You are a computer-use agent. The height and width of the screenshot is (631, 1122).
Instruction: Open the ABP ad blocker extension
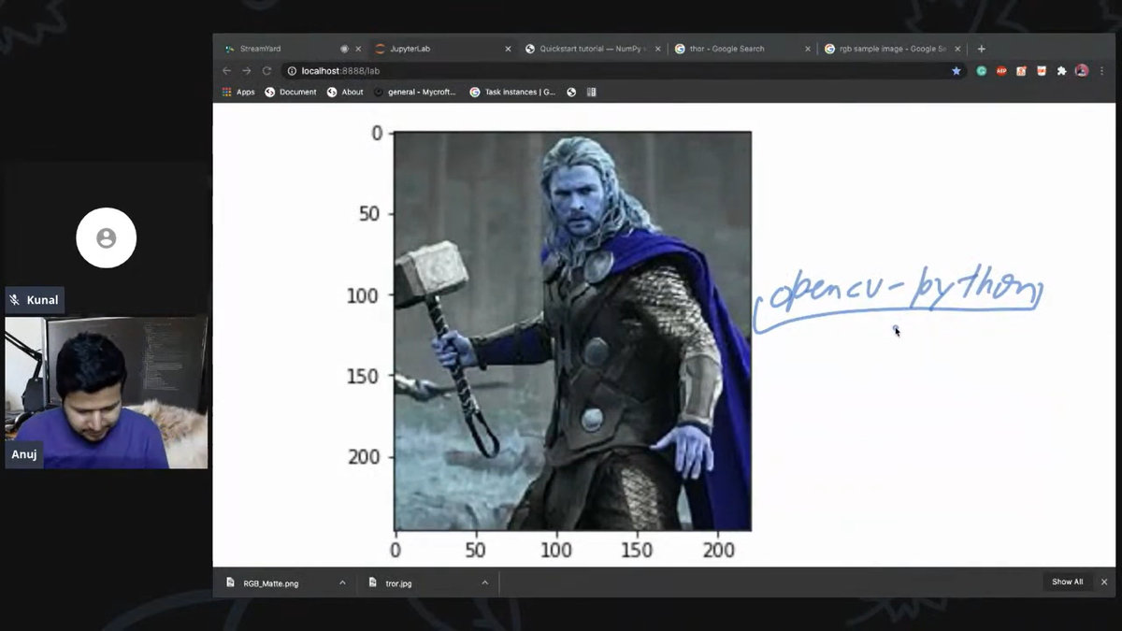pos(1001,71)
